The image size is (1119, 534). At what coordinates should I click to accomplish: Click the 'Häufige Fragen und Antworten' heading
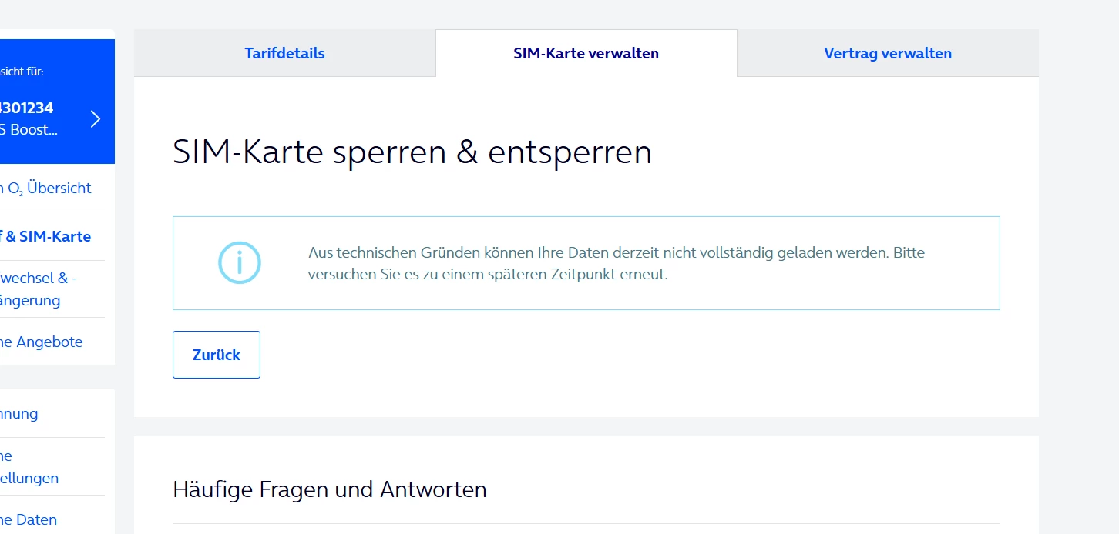click(x=330, y=489)
